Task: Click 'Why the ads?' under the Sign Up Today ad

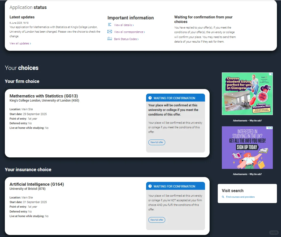Action: (256, 174)
